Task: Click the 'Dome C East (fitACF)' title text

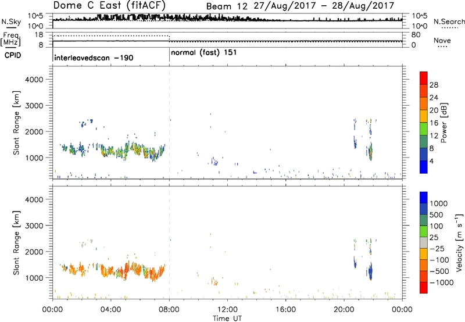Action: coord(109,6)
